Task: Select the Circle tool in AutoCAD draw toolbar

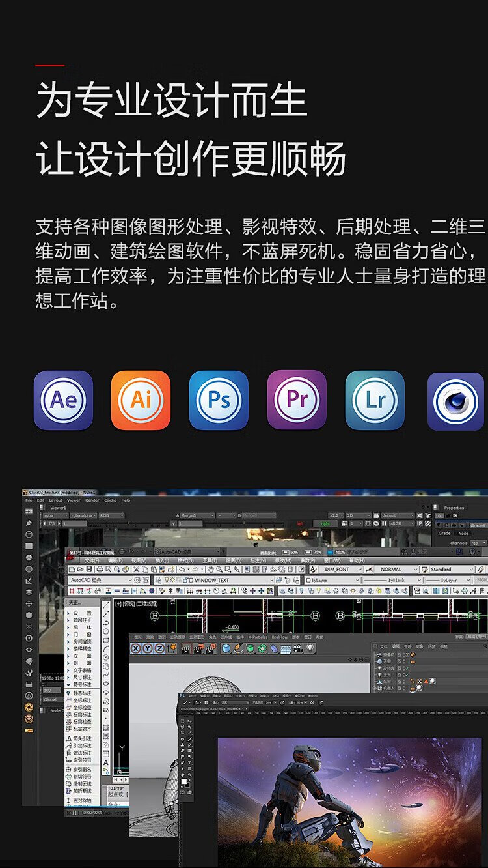Action: tap(106, 658)
